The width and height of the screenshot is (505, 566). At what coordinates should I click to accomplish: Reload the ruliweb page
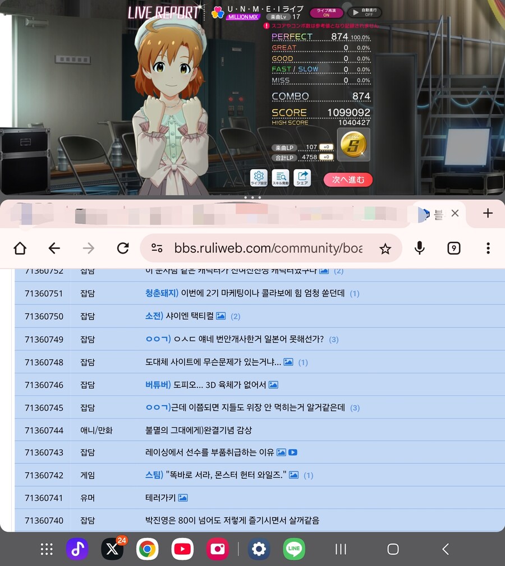tap(123, 248)
